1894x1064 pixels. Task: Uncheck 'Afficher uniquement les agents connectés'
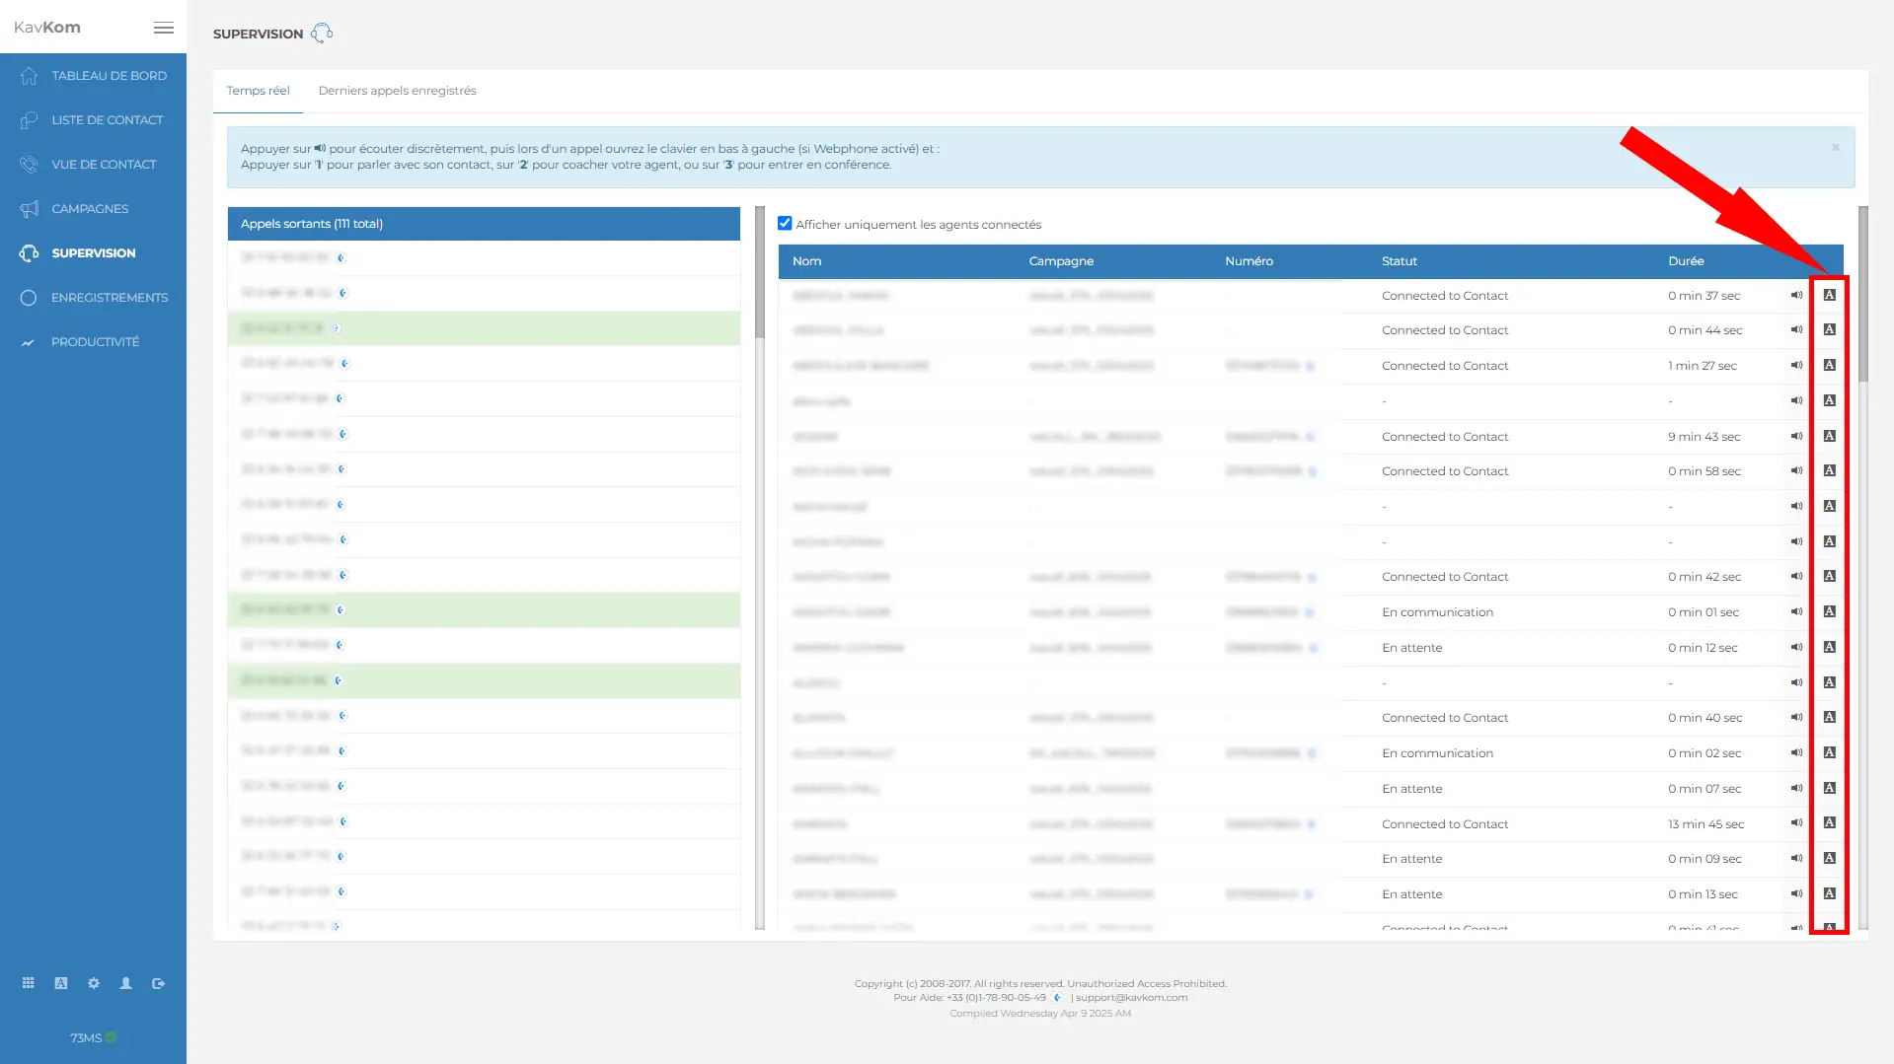785,224
